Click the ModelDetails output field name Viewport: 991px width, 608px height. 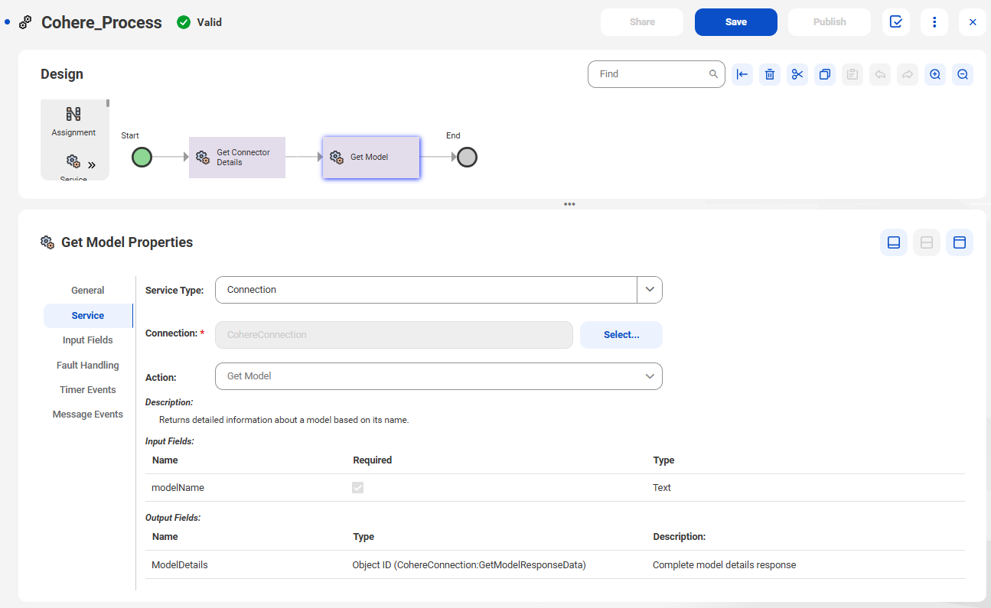180,565
